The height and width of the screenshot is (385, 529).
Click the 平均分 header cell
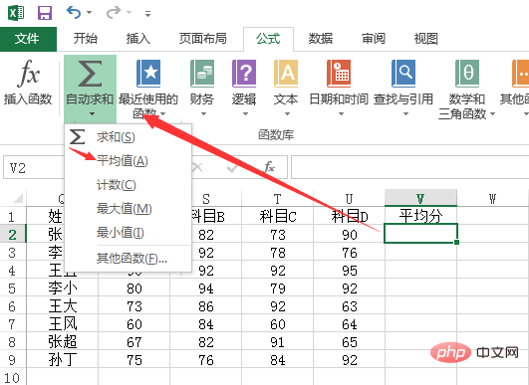[420, 216]
